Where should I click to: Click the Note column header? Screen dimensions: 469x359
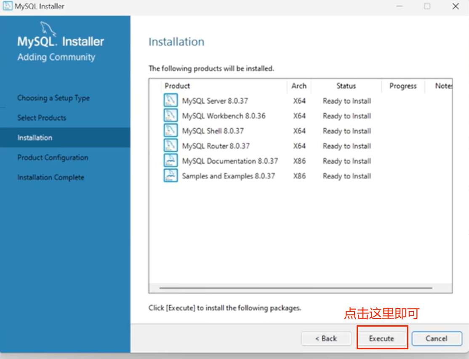443,86
